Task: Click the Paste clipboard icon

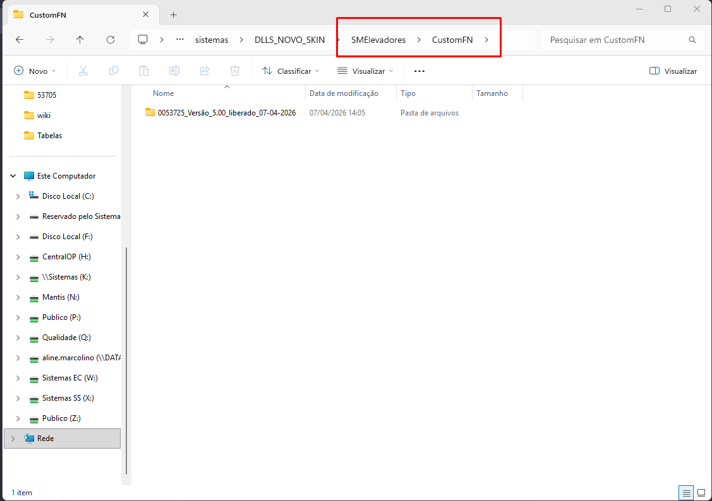Action: coord(144,71)
